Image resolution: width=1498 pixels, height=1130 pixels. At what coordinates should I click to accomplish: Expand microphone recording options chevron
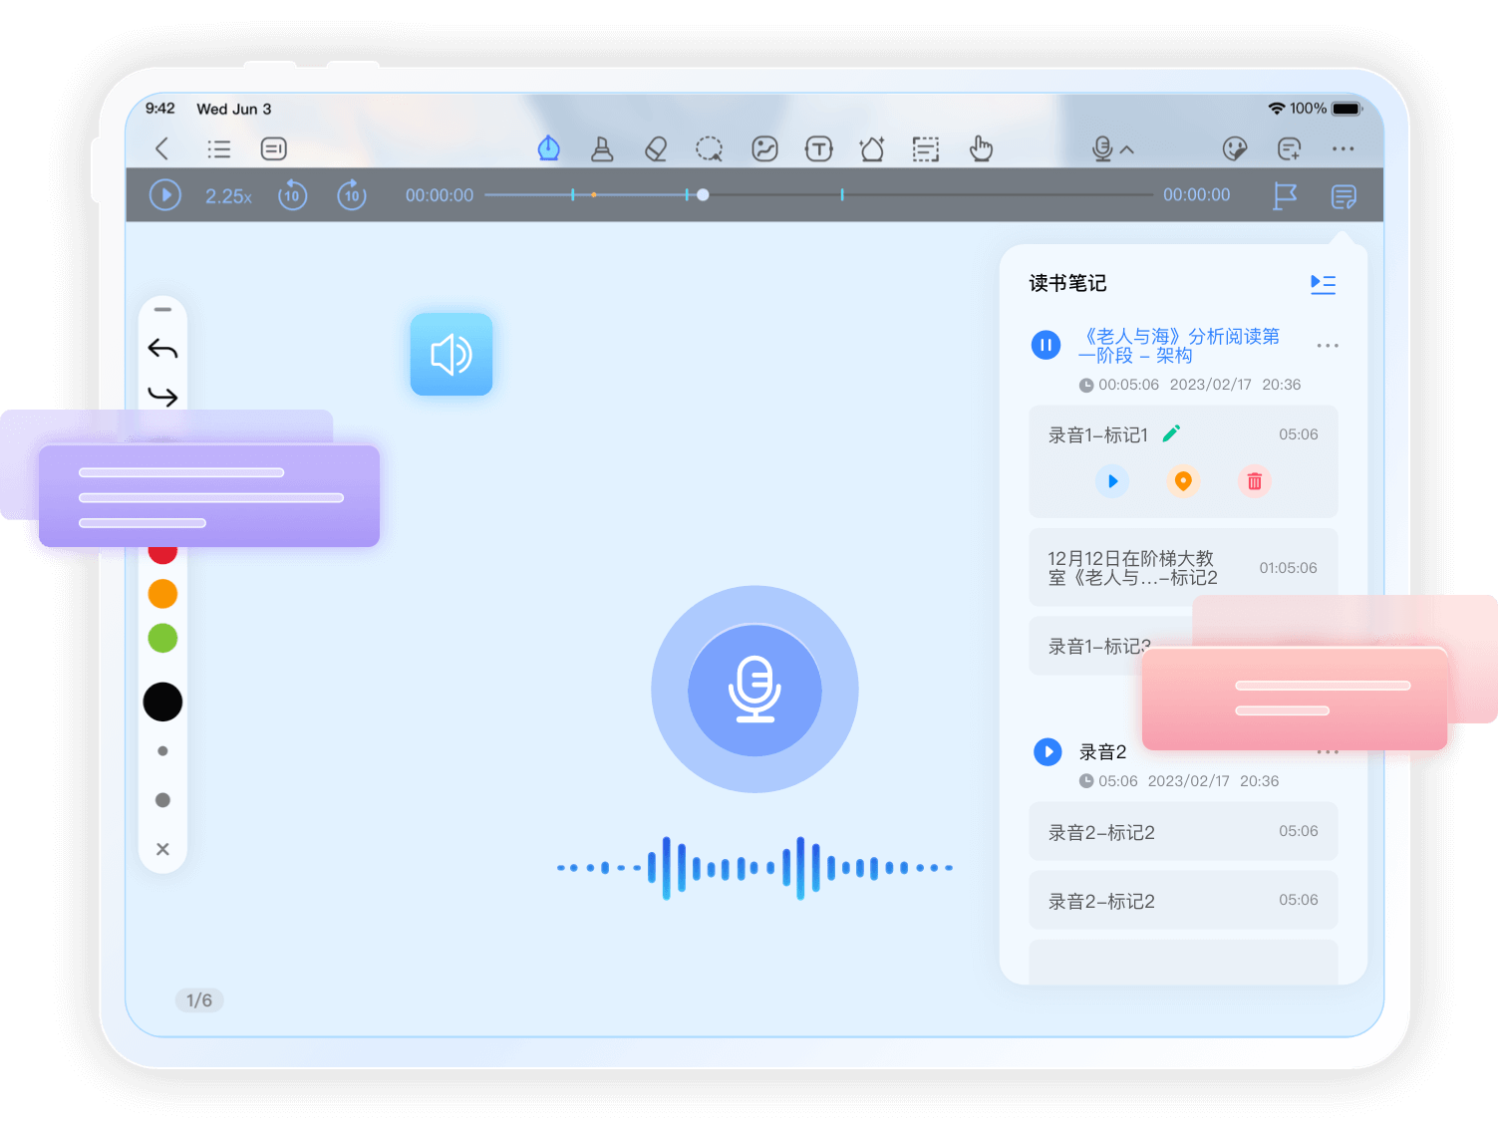[x=1127, y=149]
